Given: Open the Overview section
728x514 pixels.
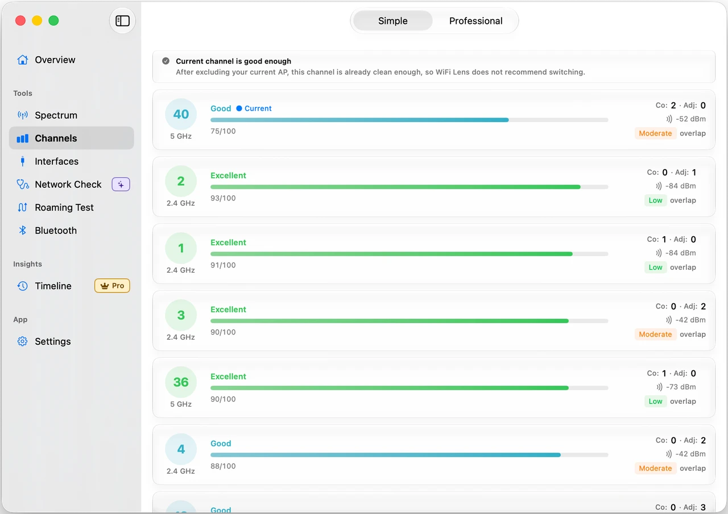Looking at the screenshot, I should [x=72, y=60].
